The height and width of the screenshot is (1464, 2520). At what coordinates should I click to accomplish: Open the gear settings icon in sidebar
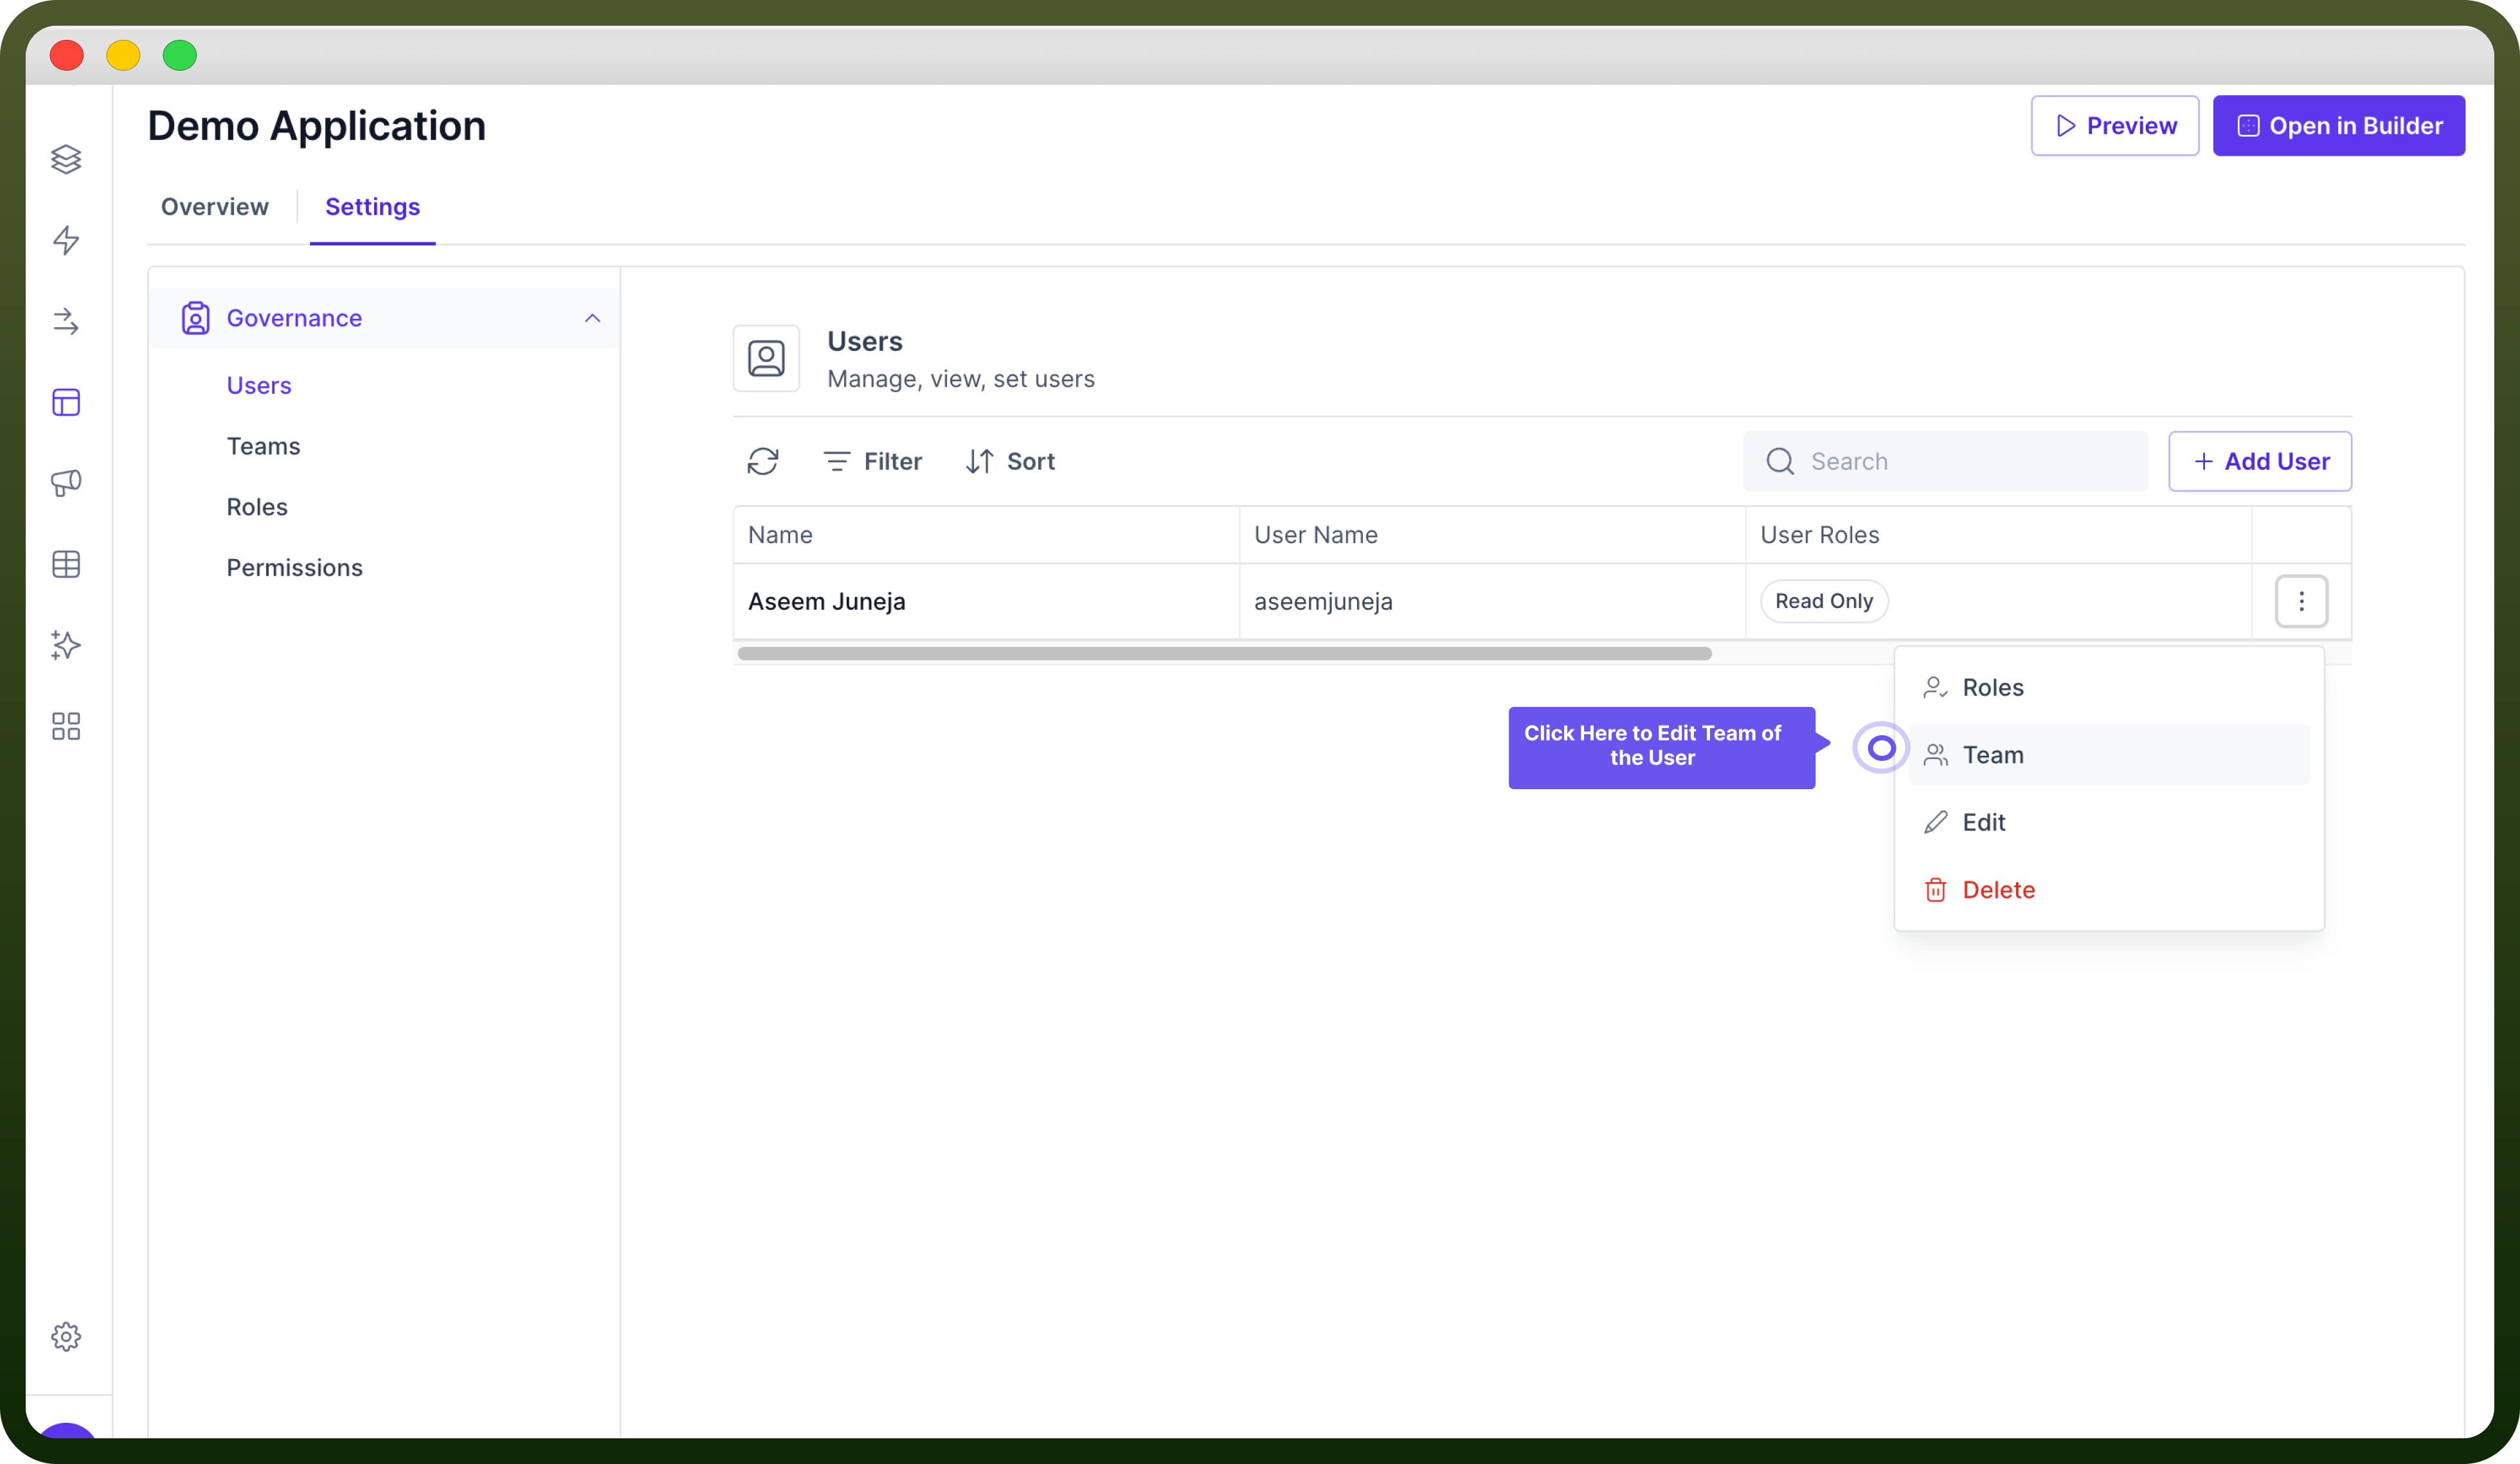66,1336
